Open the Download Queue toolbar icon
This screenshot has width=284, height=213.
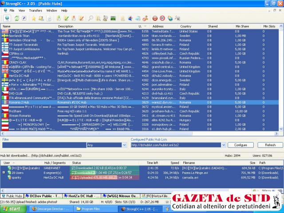59,18
